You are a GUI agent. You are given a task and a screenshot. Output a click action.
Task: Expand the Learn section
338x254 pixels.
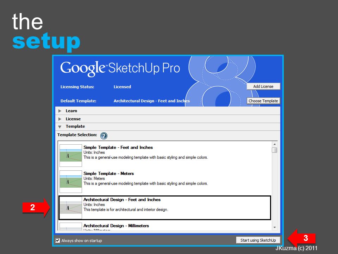tap(60, 111)
